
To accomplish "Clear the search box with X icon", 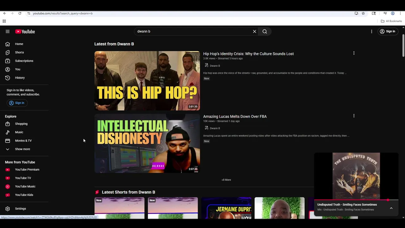I will [254, 31].
